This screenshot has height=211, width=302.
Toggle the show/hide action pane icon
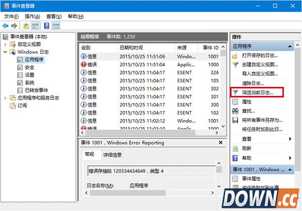click(x=56, y=26)
